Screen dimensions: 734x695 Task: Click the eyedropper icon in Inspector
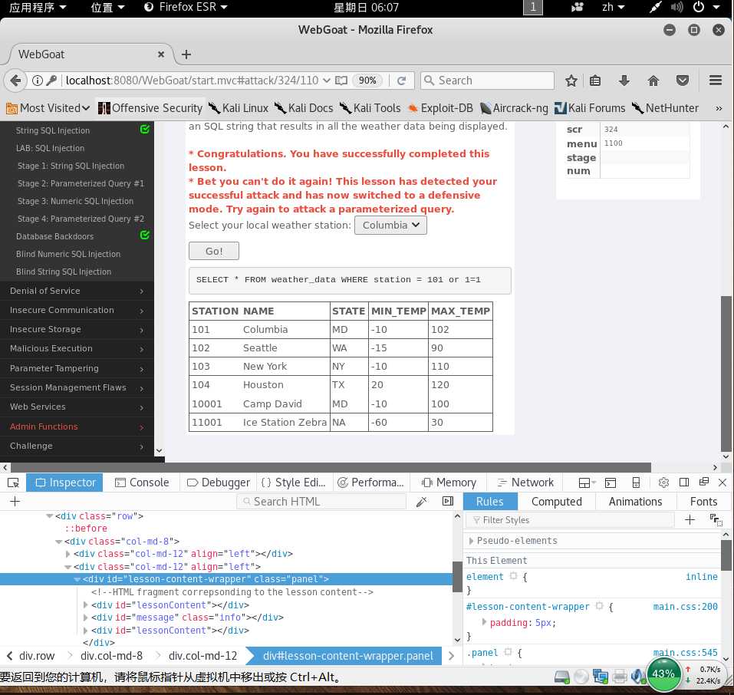tap(421, 502)
